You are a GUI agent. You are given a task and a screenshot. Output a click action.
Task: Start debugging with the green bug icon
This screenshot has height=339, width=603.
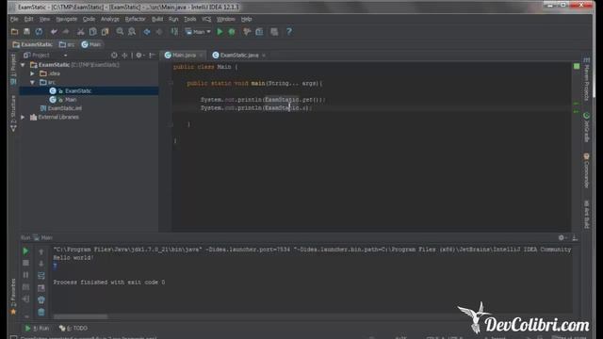click(x=232, y=32)
